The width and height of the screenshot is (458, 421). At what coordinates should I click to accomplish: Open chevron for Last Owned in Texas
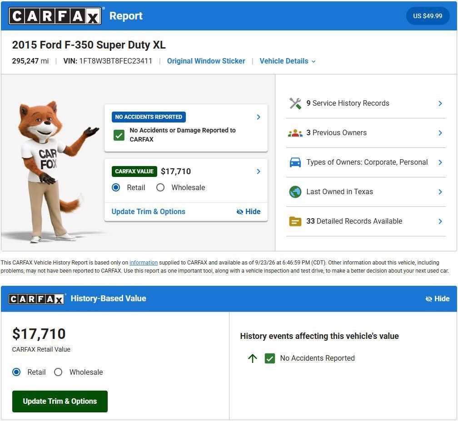coord(440,192)
